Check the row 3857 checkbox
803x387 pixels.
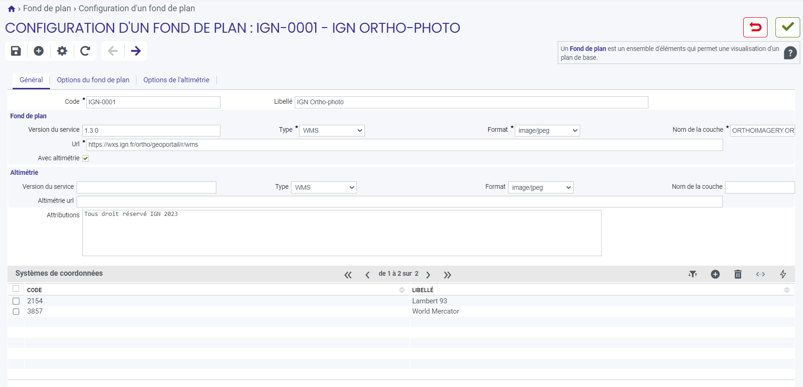click(x=16, y=311)
